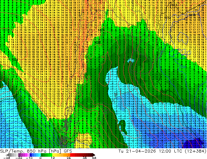The width and height of the screenshot is (207, 159).
Task: Click the dark blue -10 swatch in the legend
Action: tap(31, 155)
